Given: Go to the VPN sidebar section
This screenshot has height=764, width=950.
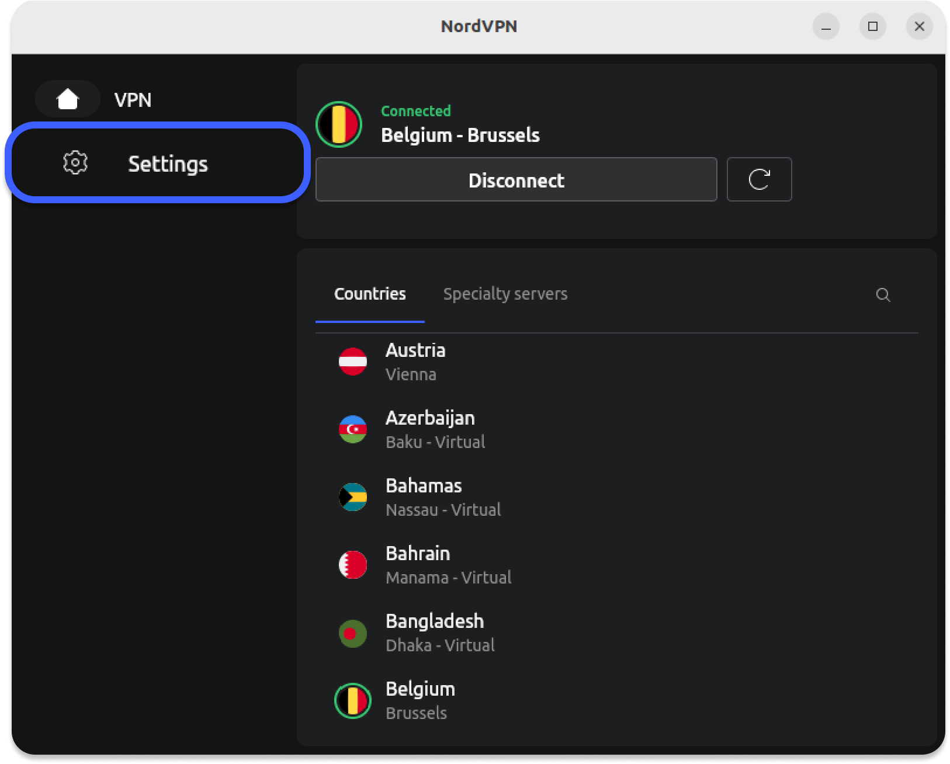Looking at the screenshot, I should tap(133, 100).
